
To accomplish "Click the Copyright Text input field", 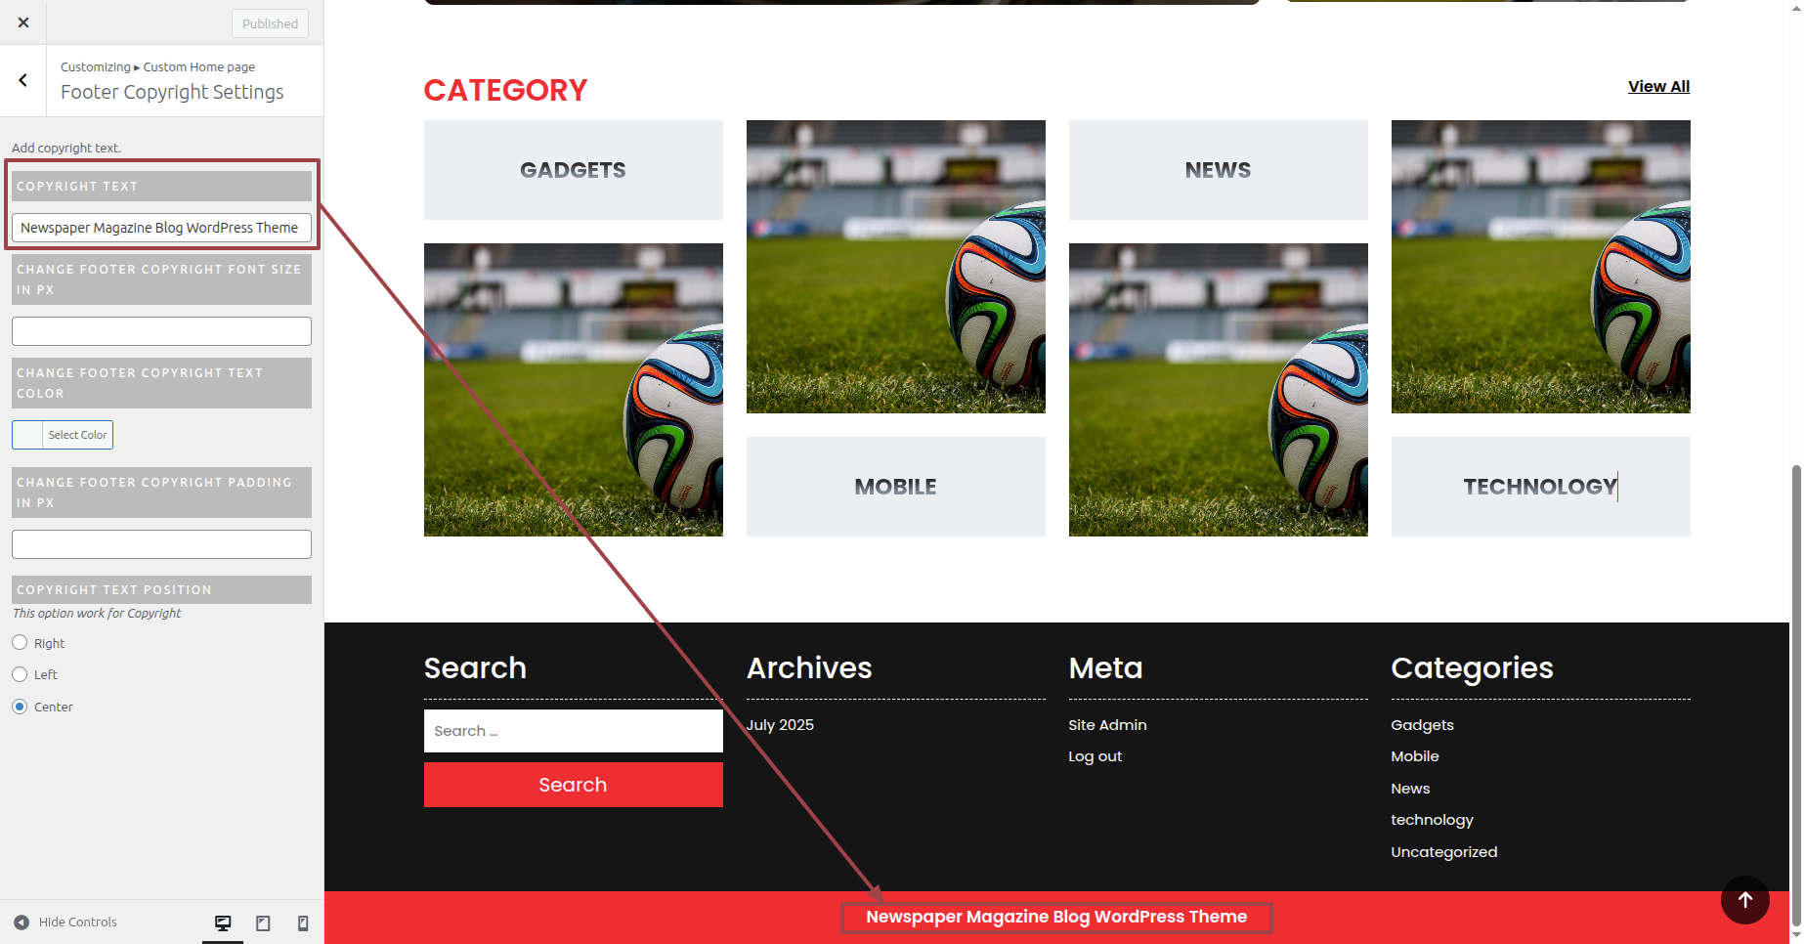I will pyautogui.click(x=161, y=228).
